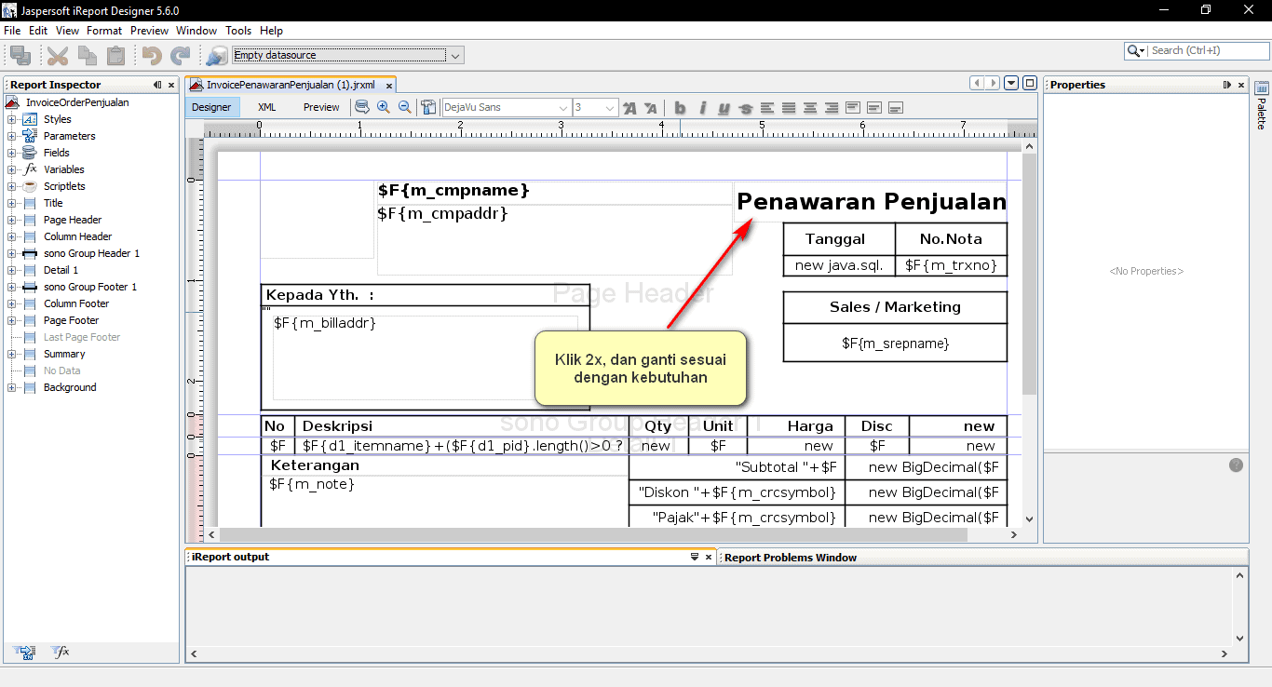Open the report query database icon
Screen dimensions: 1272x687
(362, 107)
